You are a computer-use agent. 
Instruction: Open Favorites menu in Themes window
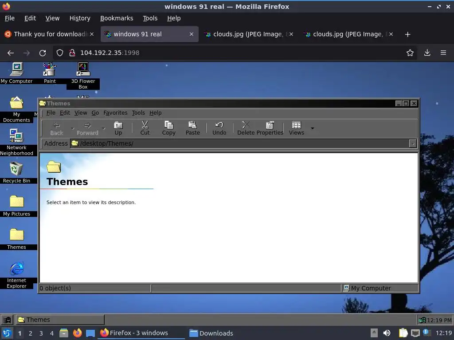coord(115,113)
